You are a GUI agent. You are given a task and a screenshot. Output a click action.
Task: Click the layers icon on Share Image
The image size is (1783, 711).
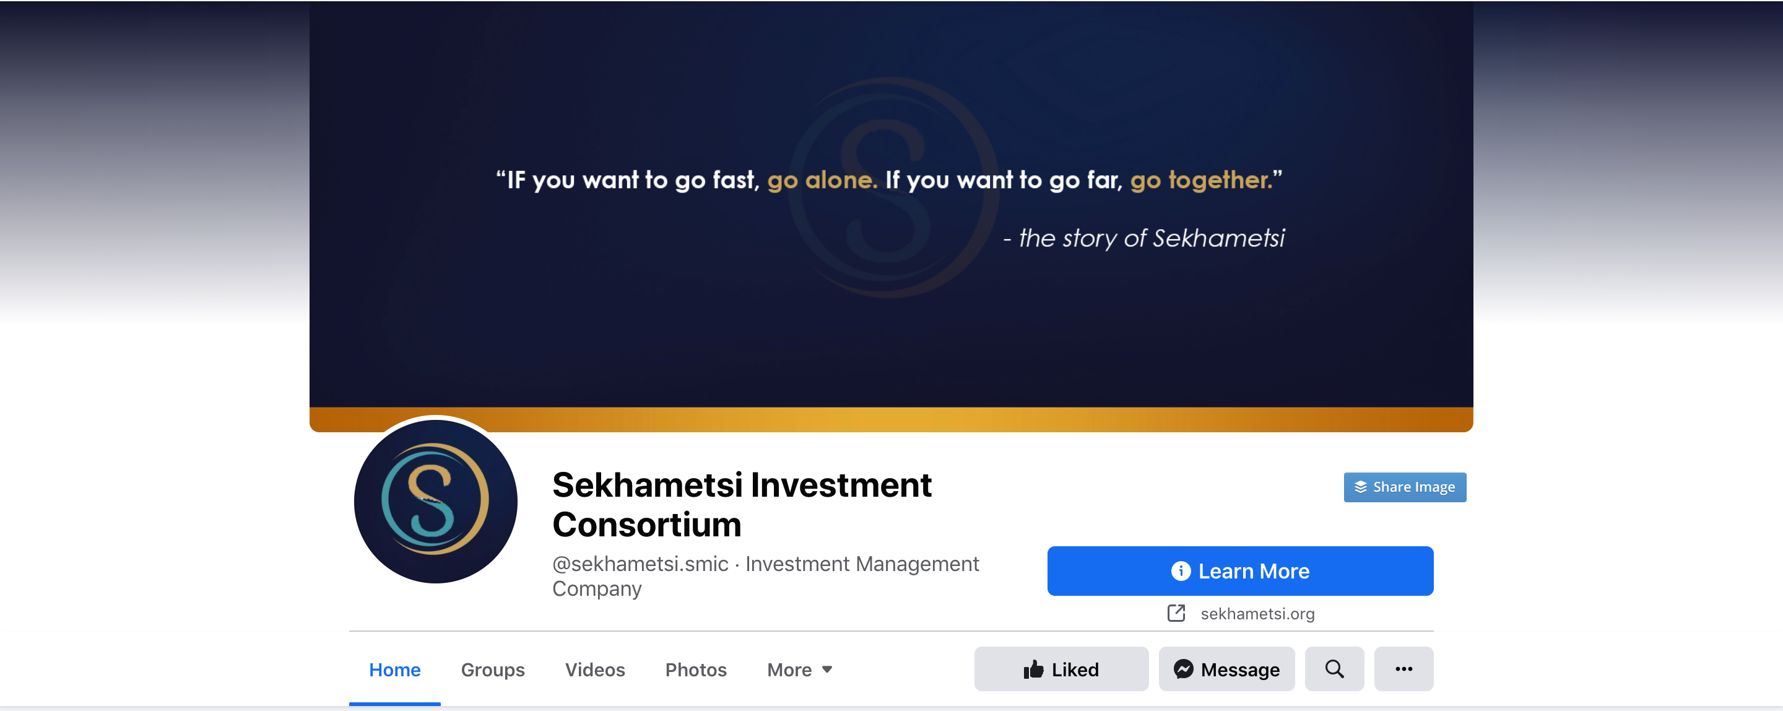1360,487
